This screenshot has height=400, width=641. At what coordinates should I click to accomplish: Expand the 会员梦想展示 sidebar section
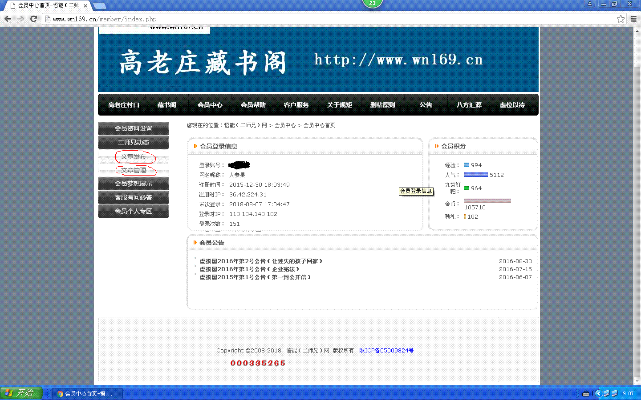(134, 184)
